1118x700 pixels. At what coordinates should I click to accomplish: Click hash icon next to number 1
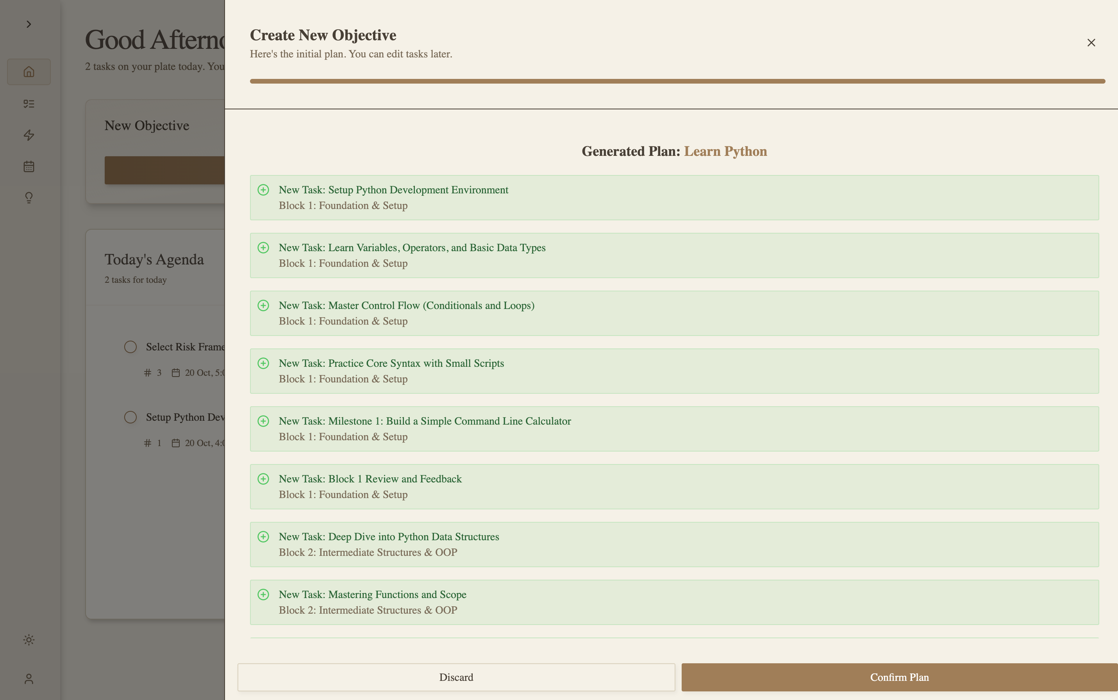click(x=148, y=443)
